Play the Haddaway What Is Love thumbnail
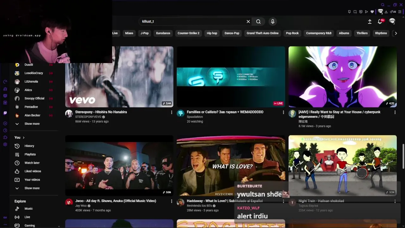 pyautogui.click(x=231, y=166)
